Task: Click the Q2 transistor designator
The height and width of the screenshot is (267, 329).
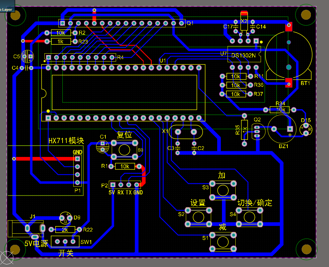Action: (257, 120)
